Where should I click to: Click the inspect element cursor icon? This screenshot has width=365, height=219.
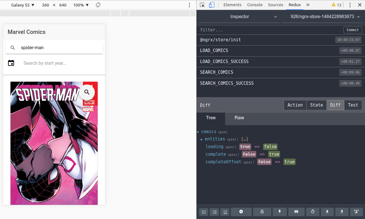pyautogui.click(x=202, y=5)
